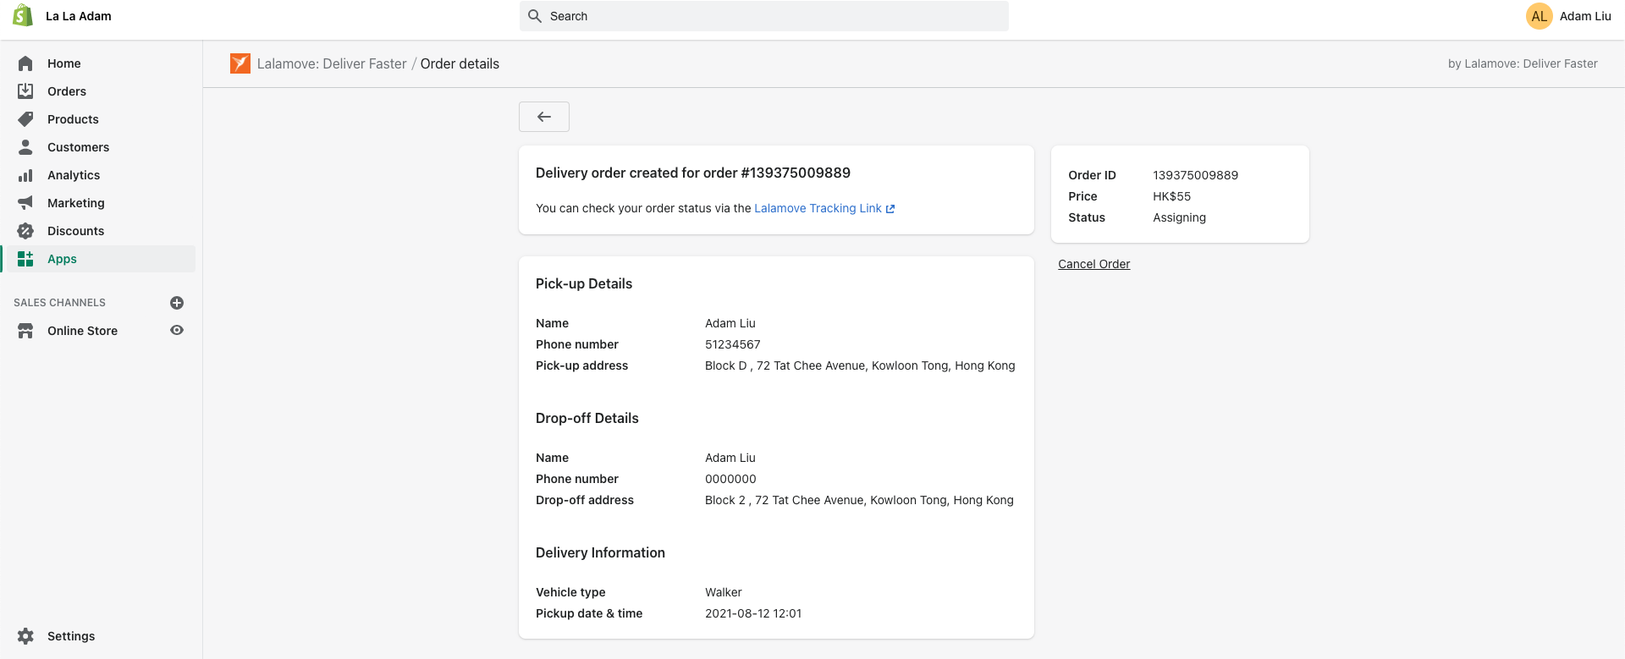1625x659 pixels.
Task: Focus the Search input field
Action: click(764, 16)
